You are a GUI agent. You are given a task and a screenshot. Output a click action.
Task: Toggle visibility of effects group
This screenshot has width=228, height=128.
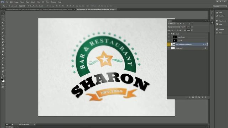[169, 34]
